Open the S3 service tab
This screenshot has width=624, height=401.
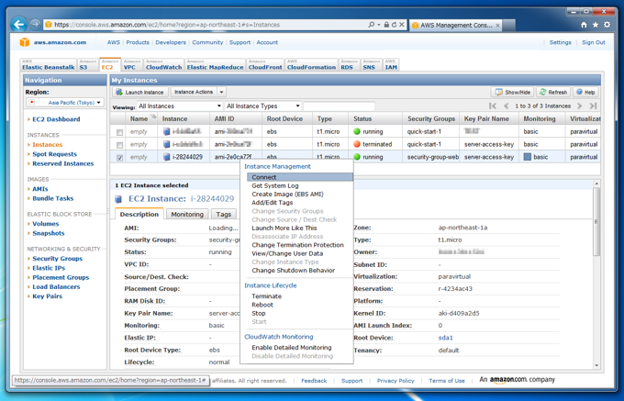coord(87,65)
